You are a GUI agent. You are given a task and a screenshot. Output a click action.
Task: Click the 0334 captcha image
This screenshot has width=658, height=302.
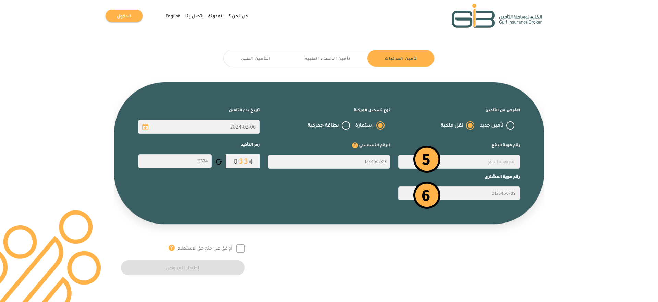243,161
